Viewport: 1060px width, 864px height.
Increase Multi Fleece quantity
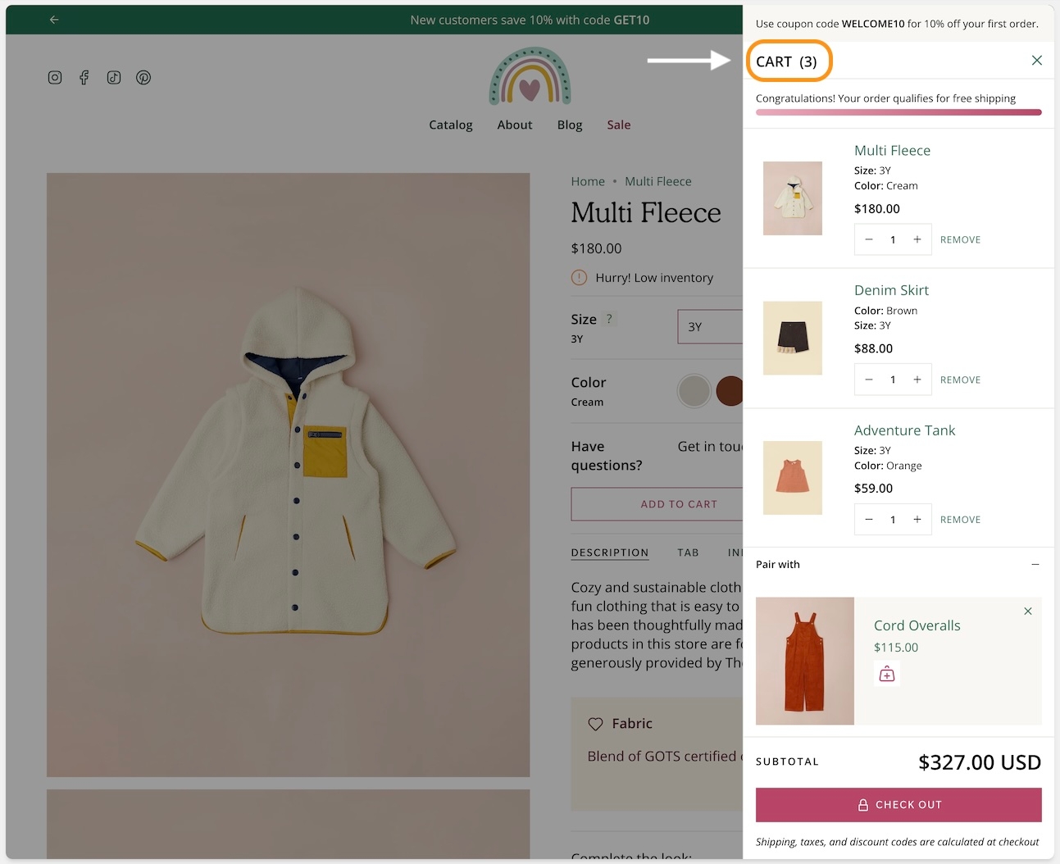[917, 239]
